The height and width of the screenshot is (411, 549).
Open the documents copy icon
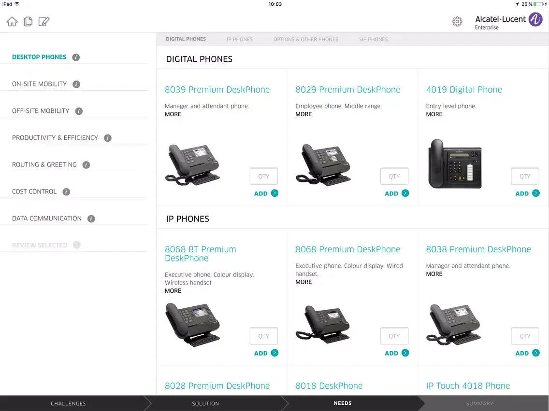(28, 22)
